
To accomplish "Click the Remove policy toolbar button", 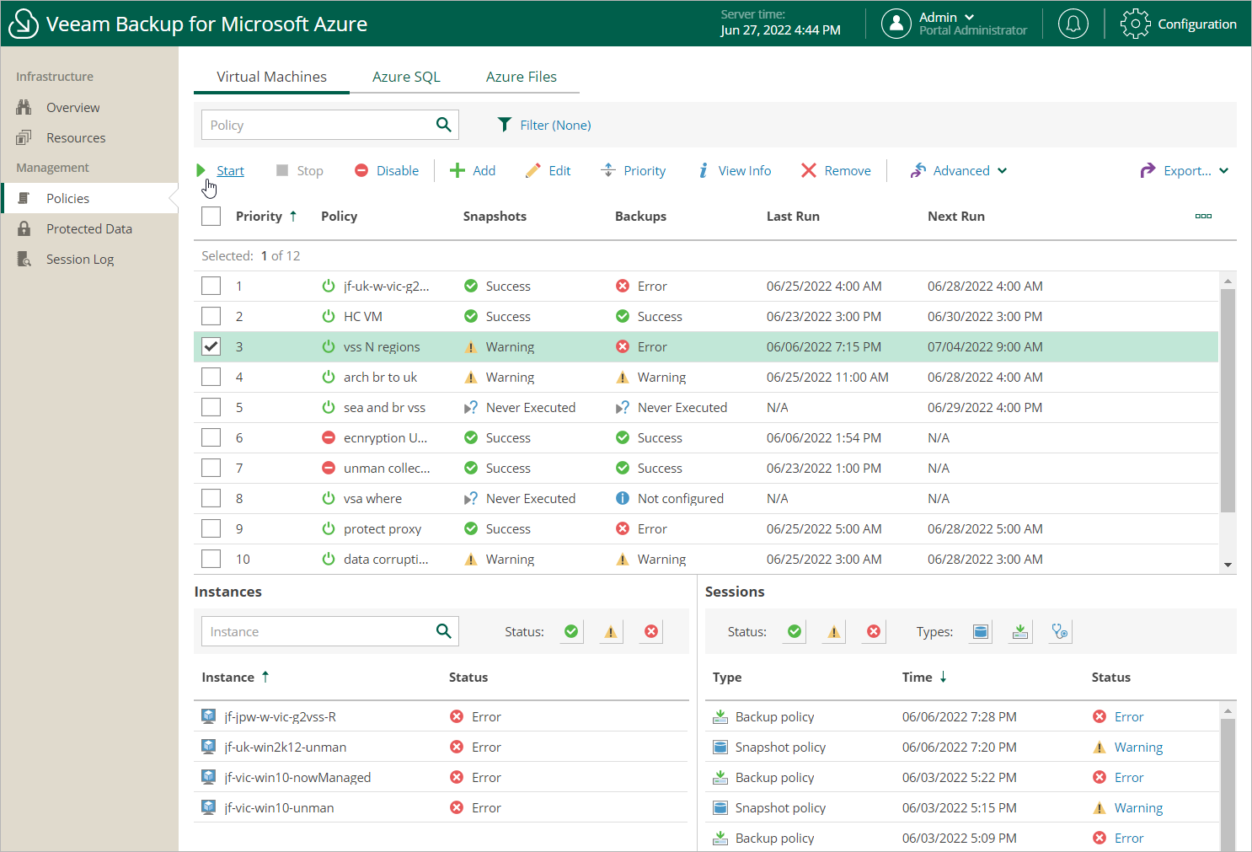I will 836,170.
